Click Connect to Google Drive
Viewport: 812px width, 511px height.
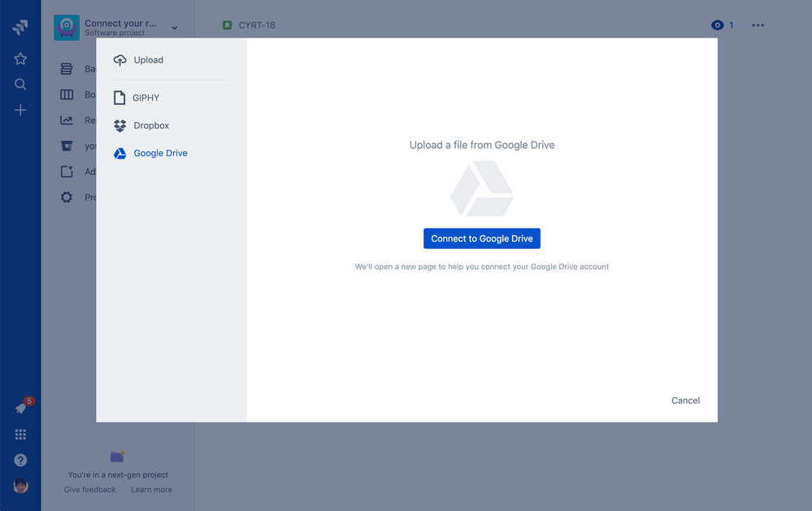[481, 238]
